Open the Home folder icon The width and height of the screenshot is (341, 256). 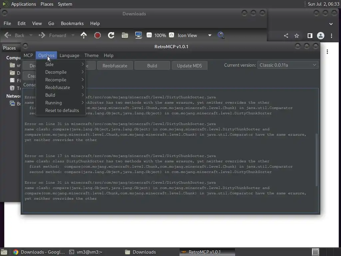tap(125, 35)
